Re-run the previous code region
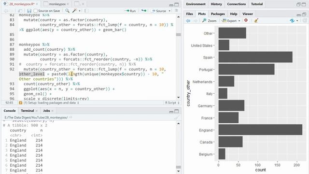The image size is (309, 174). tap(144, 11)
